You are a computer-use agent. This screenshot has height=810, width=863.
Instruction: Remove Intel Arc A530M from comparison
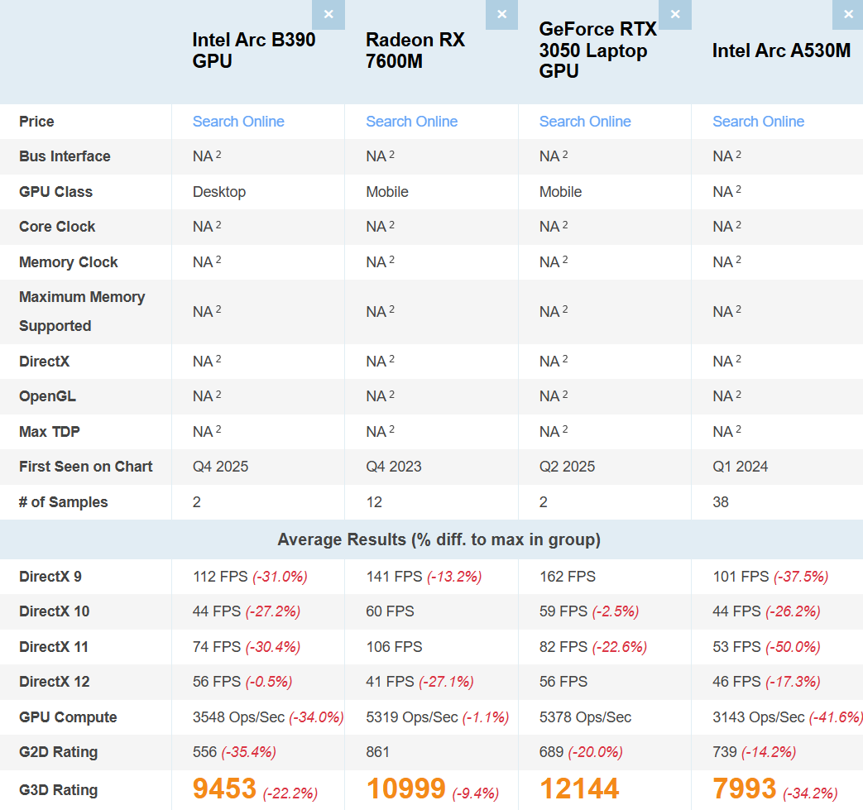pos(847,15)
